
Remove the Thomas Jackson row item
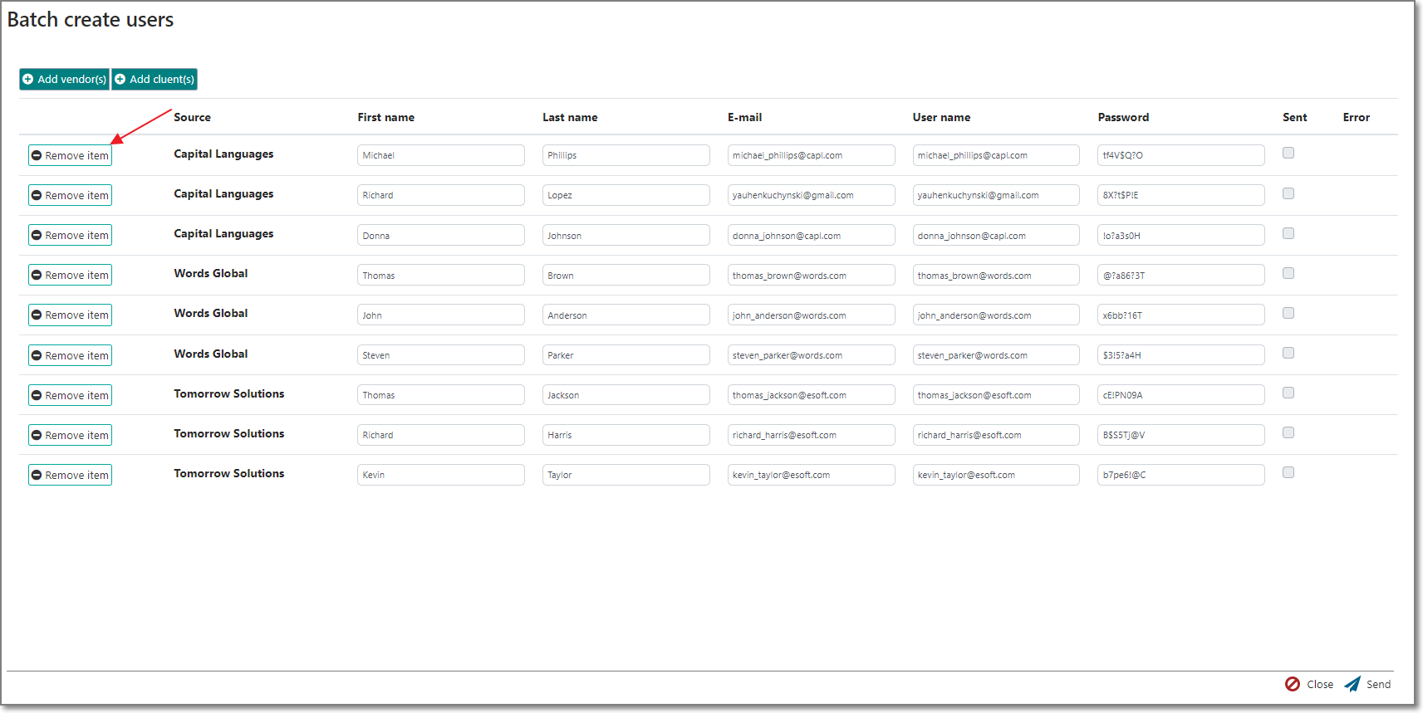tap(70, 395)
